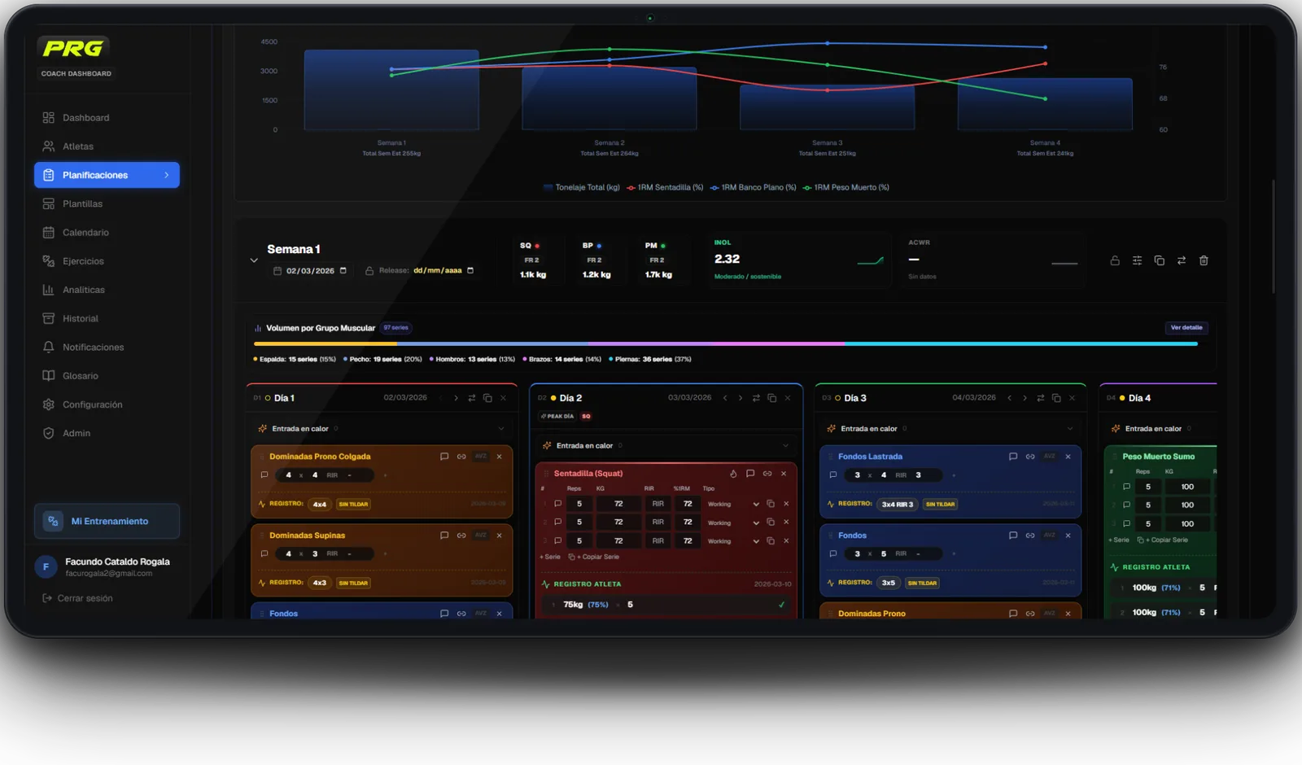Open the Semana 1 lock icon
Image resolution: width=1302 pixels, height=765 pixels.
(1115, 260)
